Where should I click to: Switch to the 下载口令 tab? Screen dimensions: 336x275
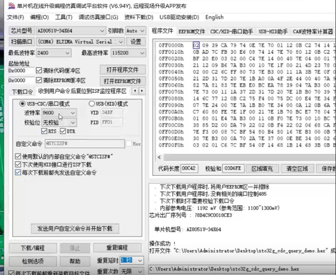(x=22, y=92)
